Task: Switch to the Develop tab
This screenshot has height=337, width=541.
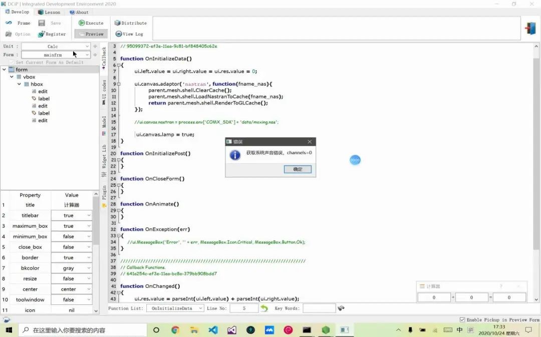Action: click(17, 12)
